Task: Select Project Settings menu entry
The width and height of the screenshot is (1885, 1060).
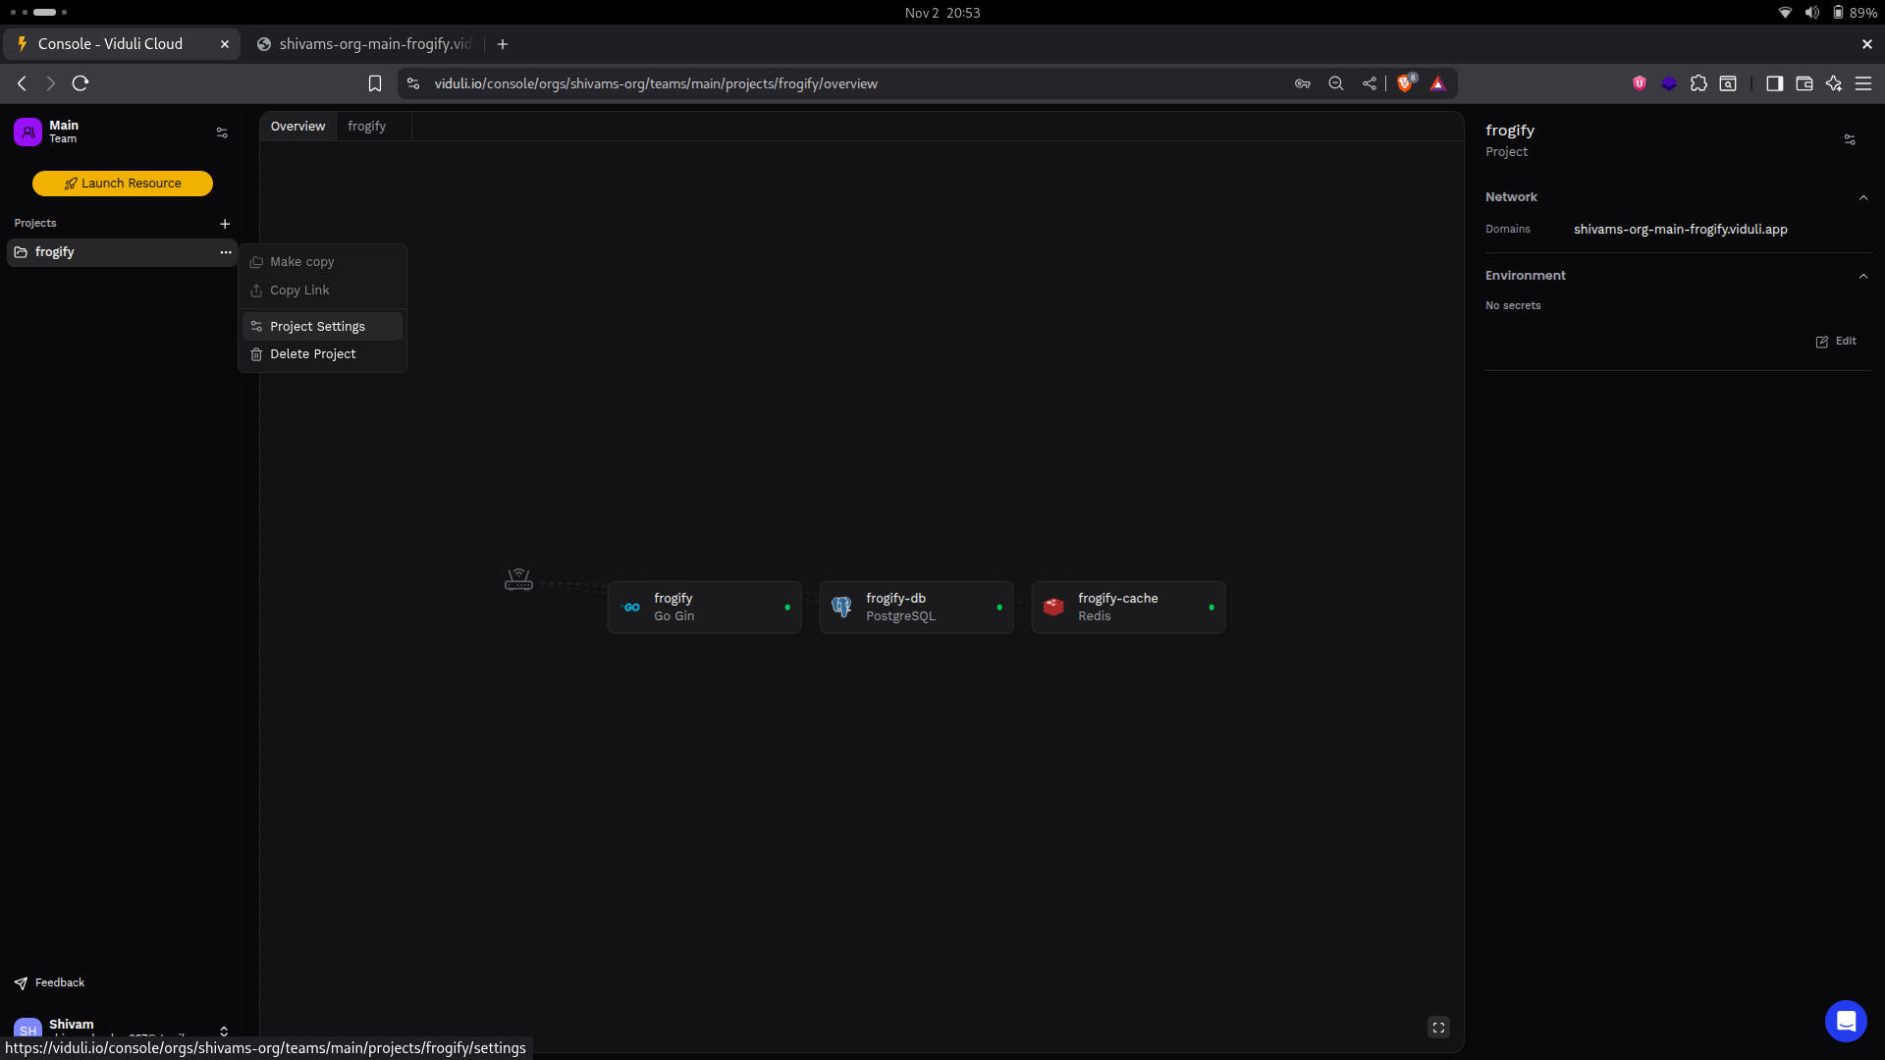Action: click(317, 326)
